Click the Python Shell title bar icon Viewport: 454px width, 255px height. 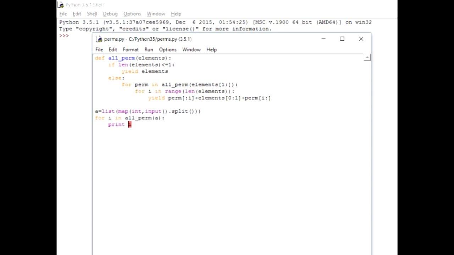pos(61,5)
